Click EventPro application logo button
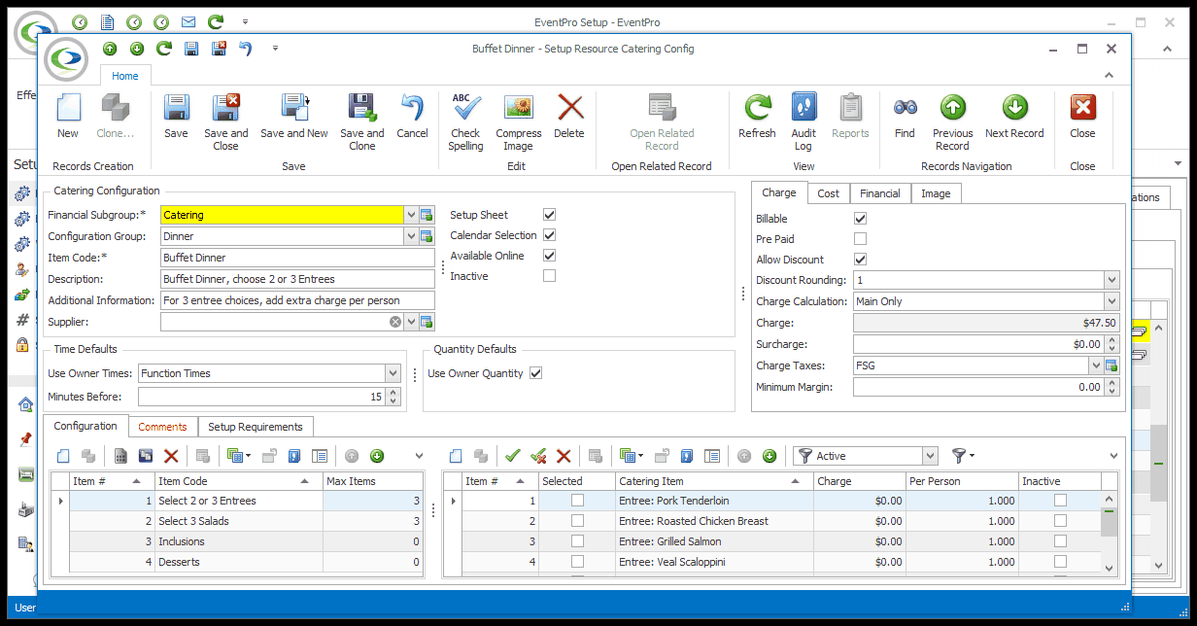Viewport: 1197px width, 626px height. [x=65, y=57]
